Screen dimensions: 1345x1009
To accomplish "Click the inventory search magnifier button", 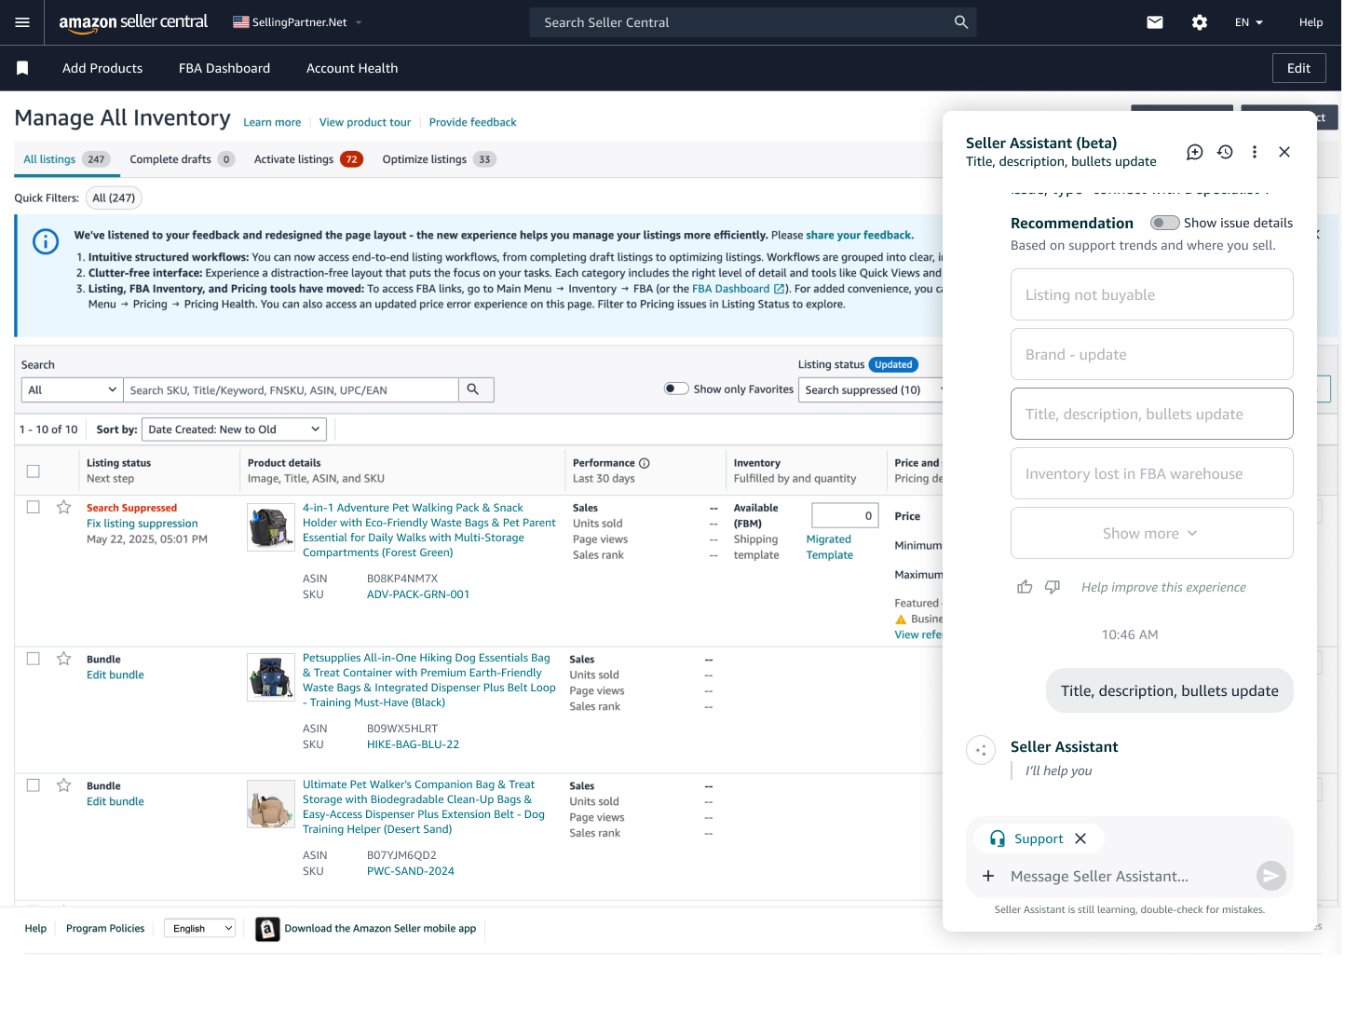I will (x=473, y=389).
